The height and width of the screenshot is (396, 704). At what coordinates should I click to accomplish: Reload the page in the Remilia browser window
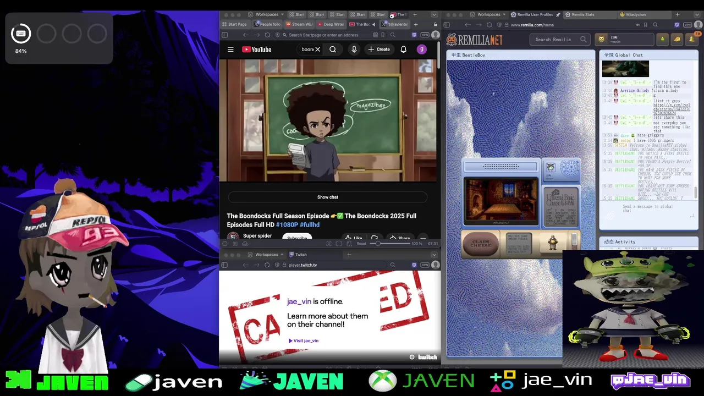489,25
